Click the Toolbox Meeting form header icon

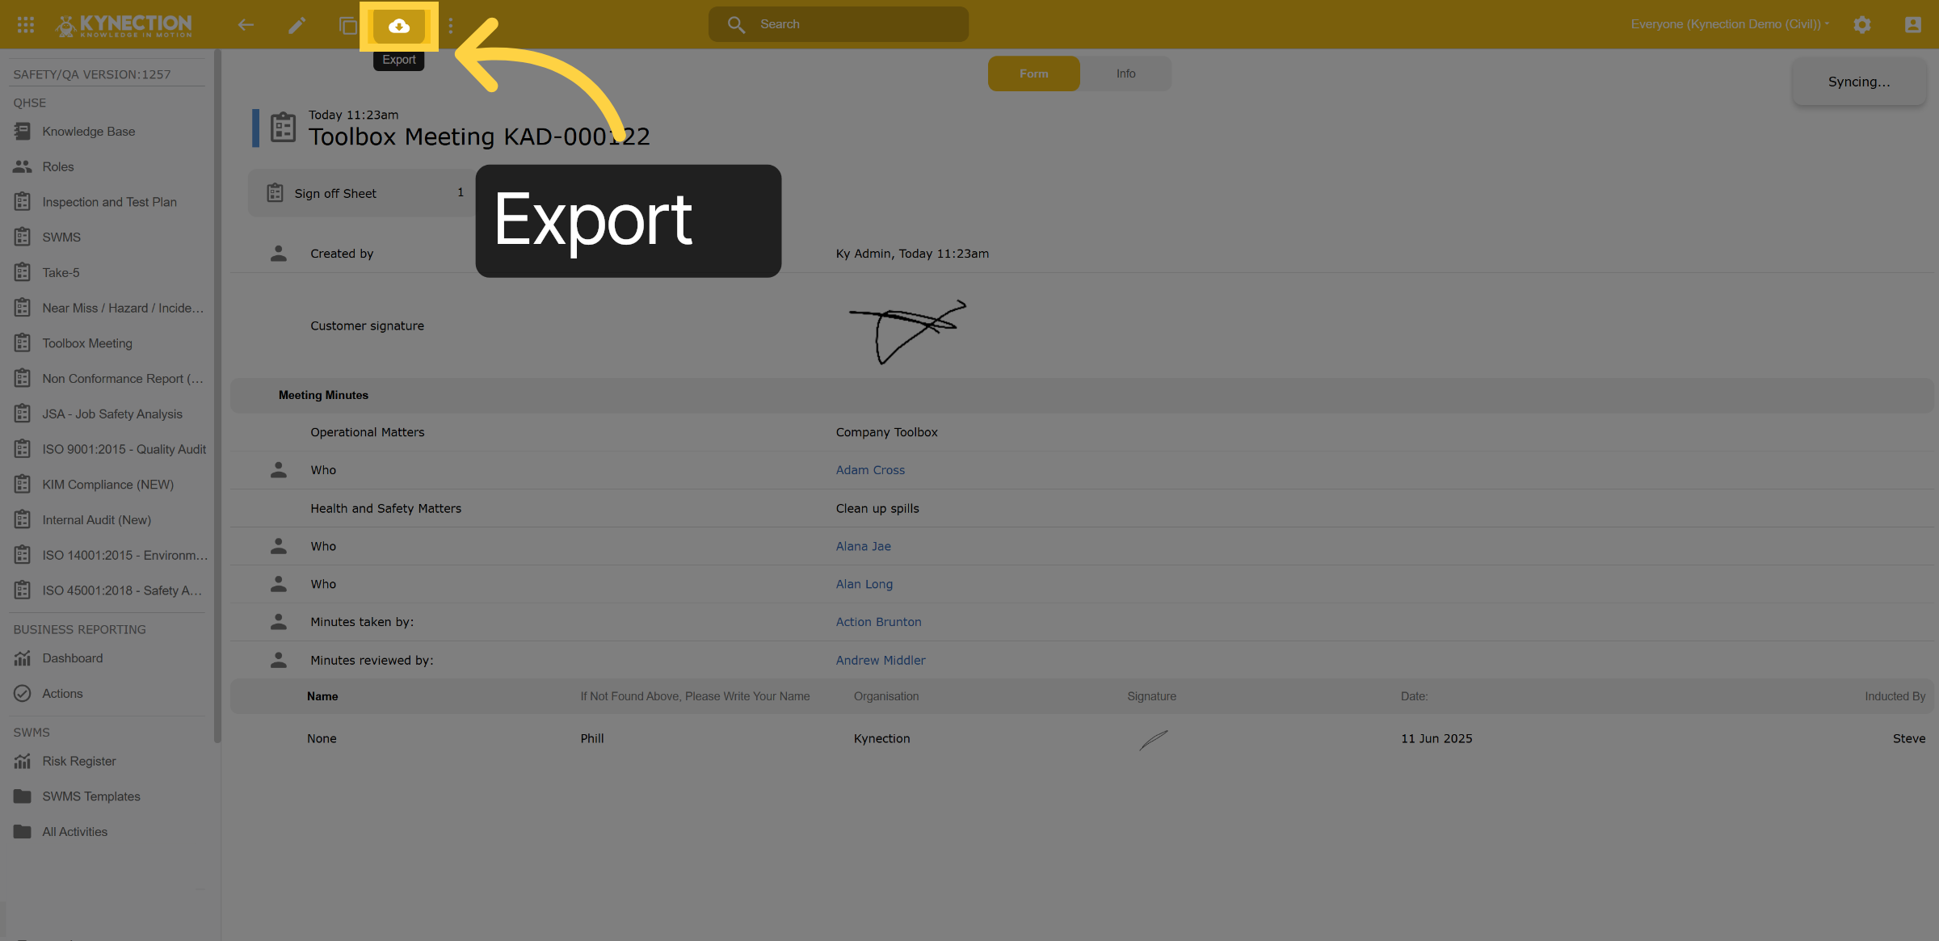coord(283,128)
